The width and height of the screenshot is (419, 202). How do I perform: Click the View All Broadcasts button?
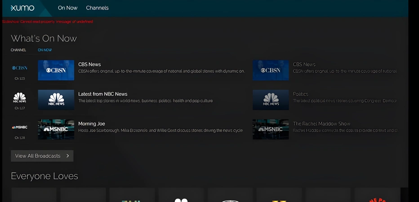pos(42,156)
